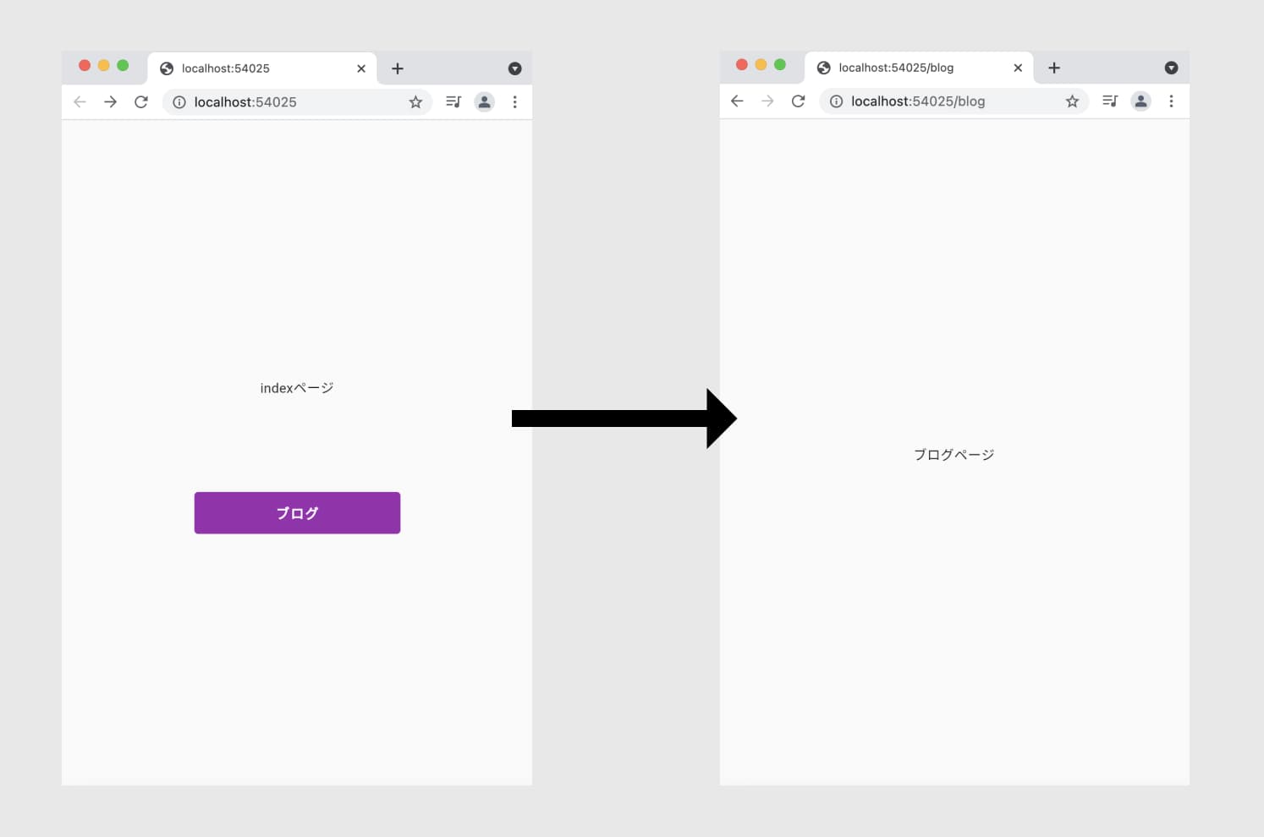Click globe favicon on left window tab
The width and height of the screenshot is (1264, 837).
click(167, 68)
